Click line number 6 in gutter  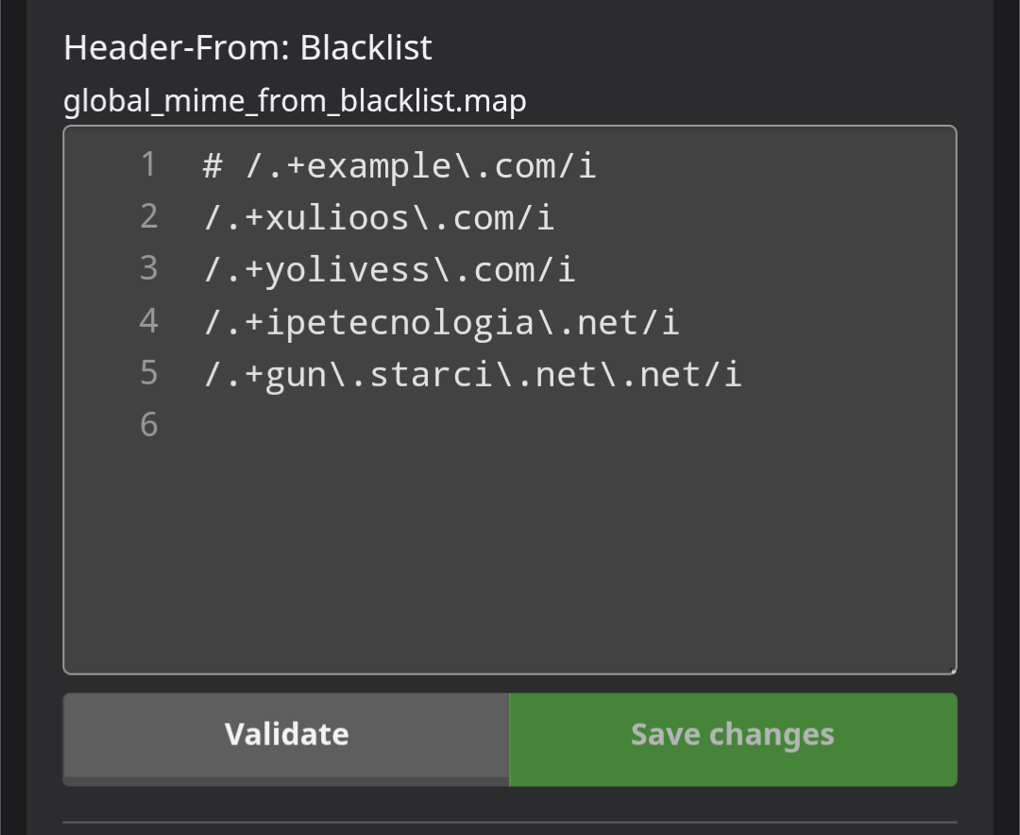tap(148, 425)
